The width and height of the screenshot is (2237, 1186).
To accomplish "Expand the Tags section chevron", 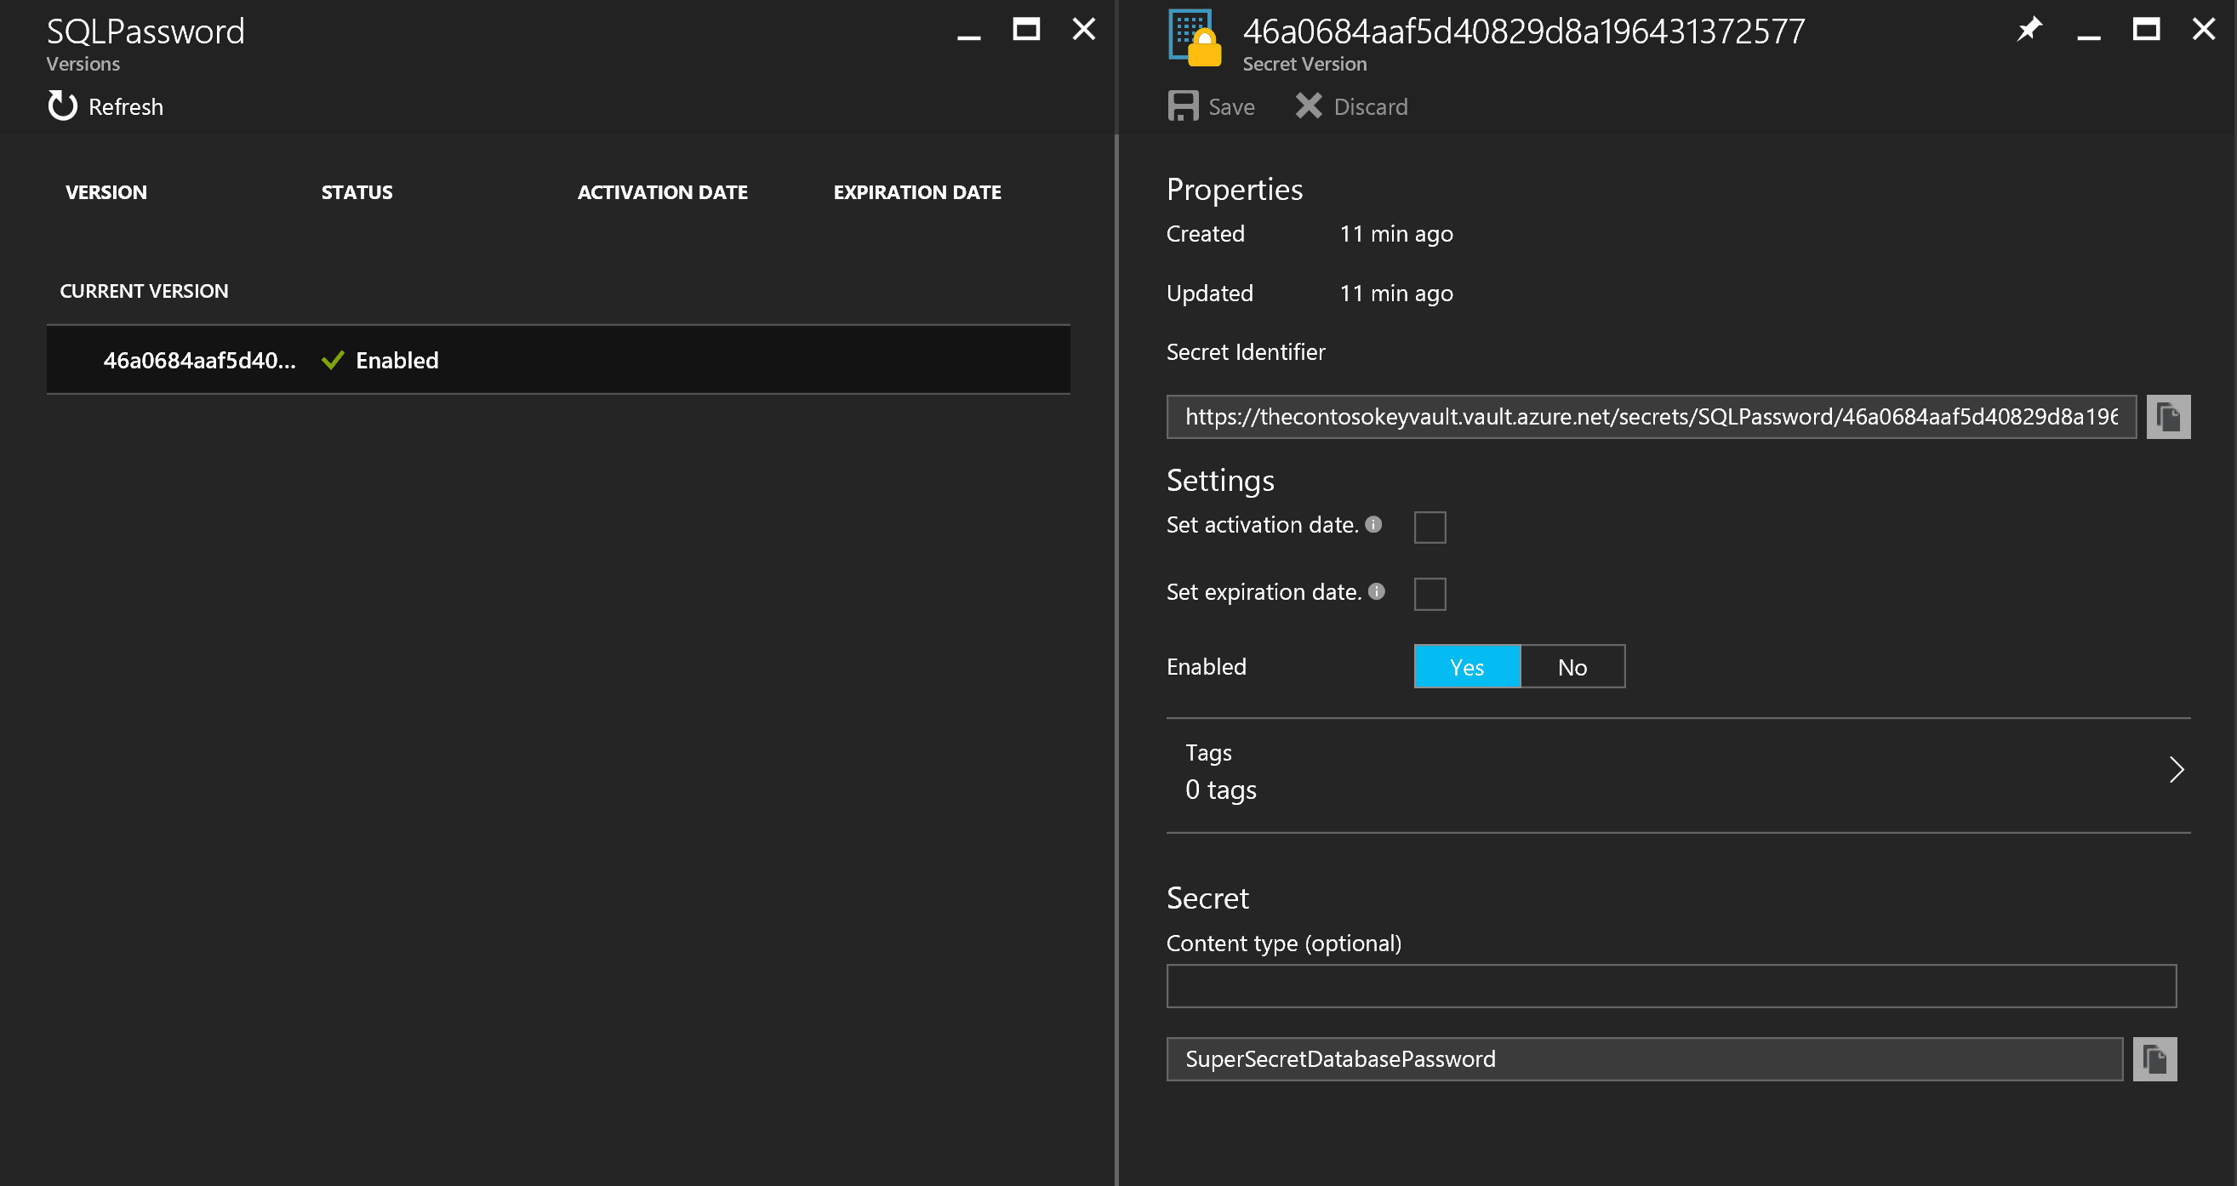I will click(2176, 770).
